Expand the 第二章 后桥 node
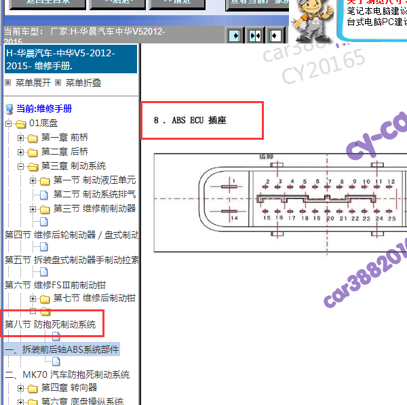Viewport: 407px width, 405px height. pos(20,152)
